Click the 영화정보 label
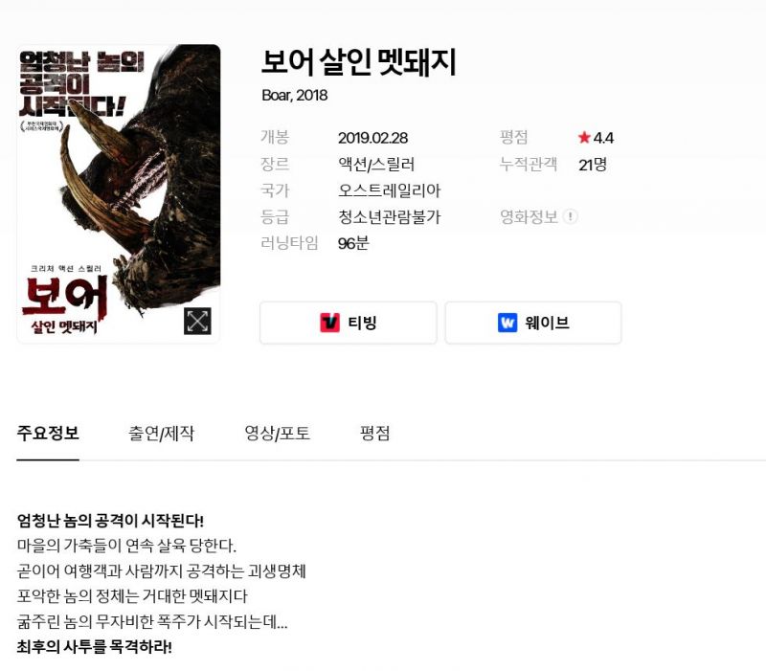 pyautogui.click(x=529, y=217)
